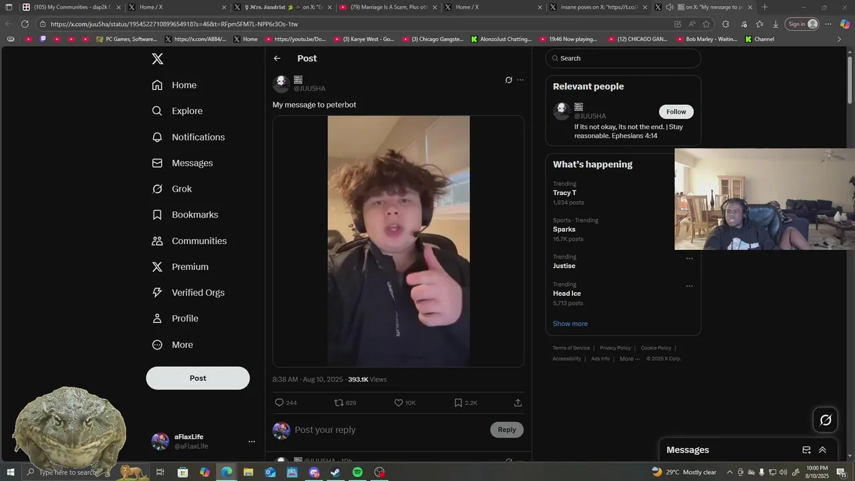The width and height of the screenshot is (855, 481).
Task: Open 'Bob Marley - Waitin...' bookmark
Action: pyautogui.click(x=706, y=39)
